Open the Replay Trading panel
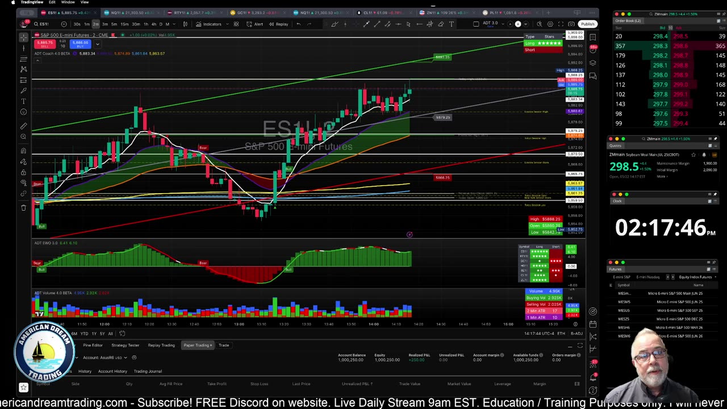 tap(161, 345)
